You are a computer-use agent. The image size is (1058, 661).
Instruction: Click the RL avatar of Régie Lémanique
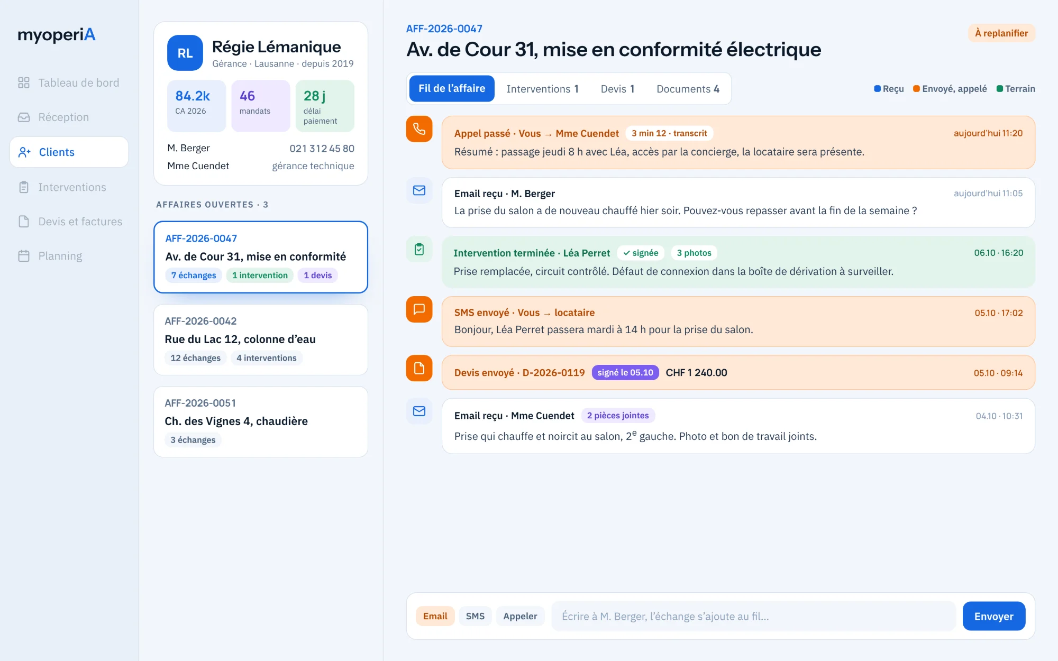point(185,53)
